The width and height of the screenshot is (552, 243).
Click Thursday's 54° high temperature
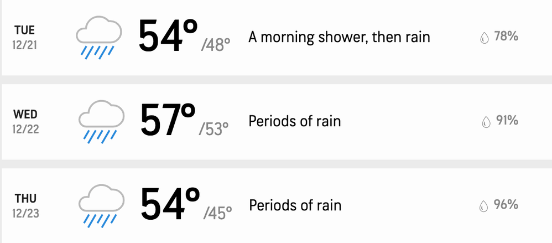[170, 204]
